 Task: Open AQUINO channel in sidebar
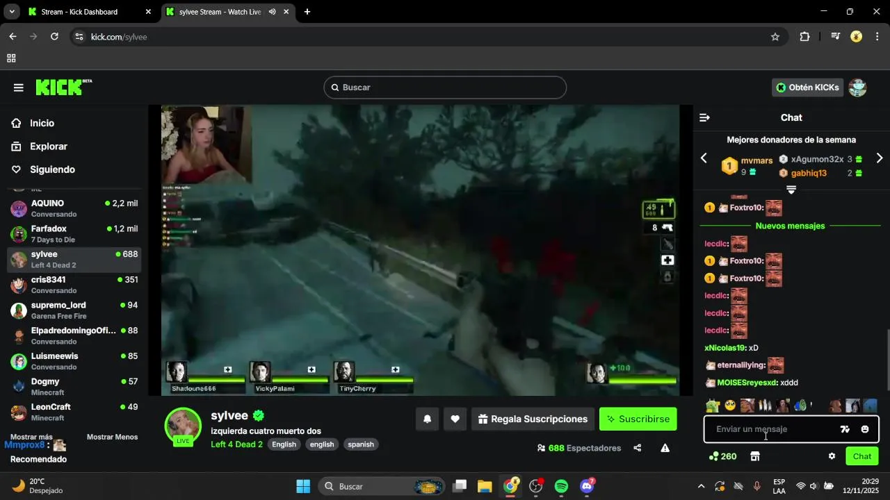pos(74,208)
